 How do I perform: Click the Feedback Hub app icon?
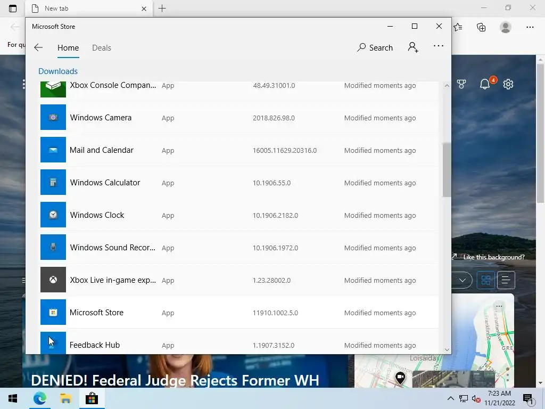coord(53,343)
